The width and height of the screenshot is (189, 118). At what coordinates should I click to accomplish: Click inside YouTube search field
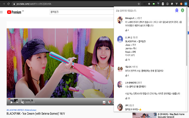pos(82,12)
